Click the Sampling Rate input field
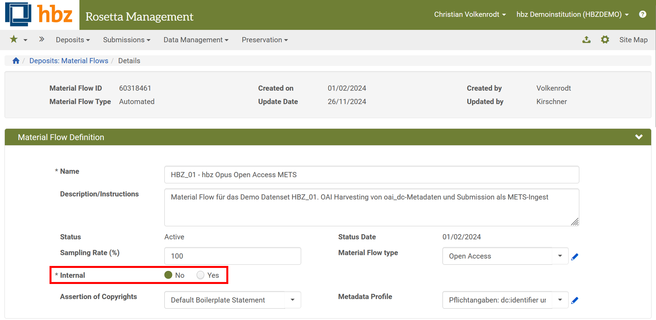 click(x=232, y=256)
